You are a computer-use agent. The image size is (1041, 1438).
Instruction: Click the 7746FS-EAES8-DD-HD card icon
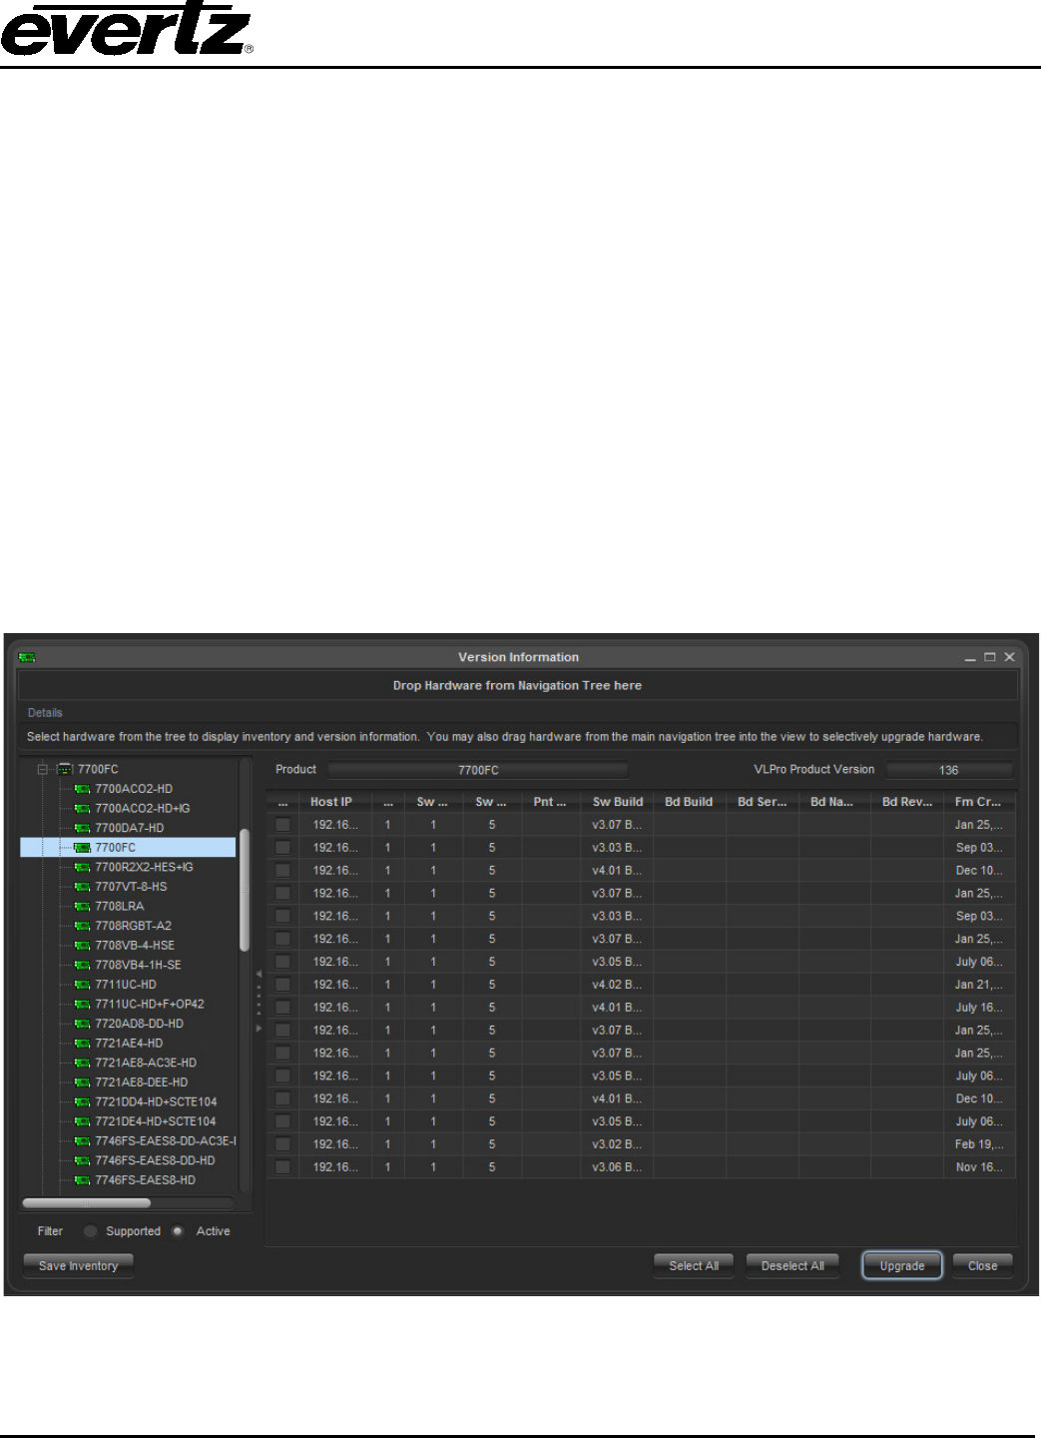pos(83,1160)
